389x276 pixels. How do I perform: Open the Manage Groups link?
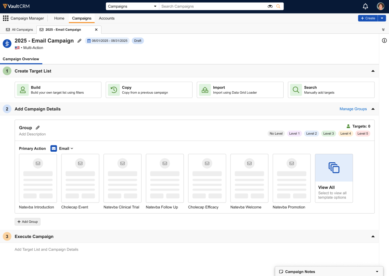click(x=353, y=109)
